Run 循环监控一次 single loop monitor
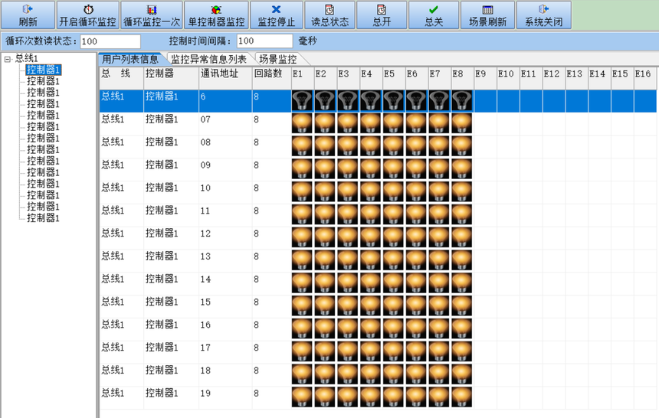The image size is (659, 418). tap(151, 15)
